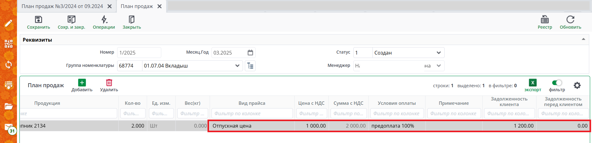Expand the Менеджер dropdown arrow
Viewport: 592px width, 143px height.
click(x=439, y=66)
